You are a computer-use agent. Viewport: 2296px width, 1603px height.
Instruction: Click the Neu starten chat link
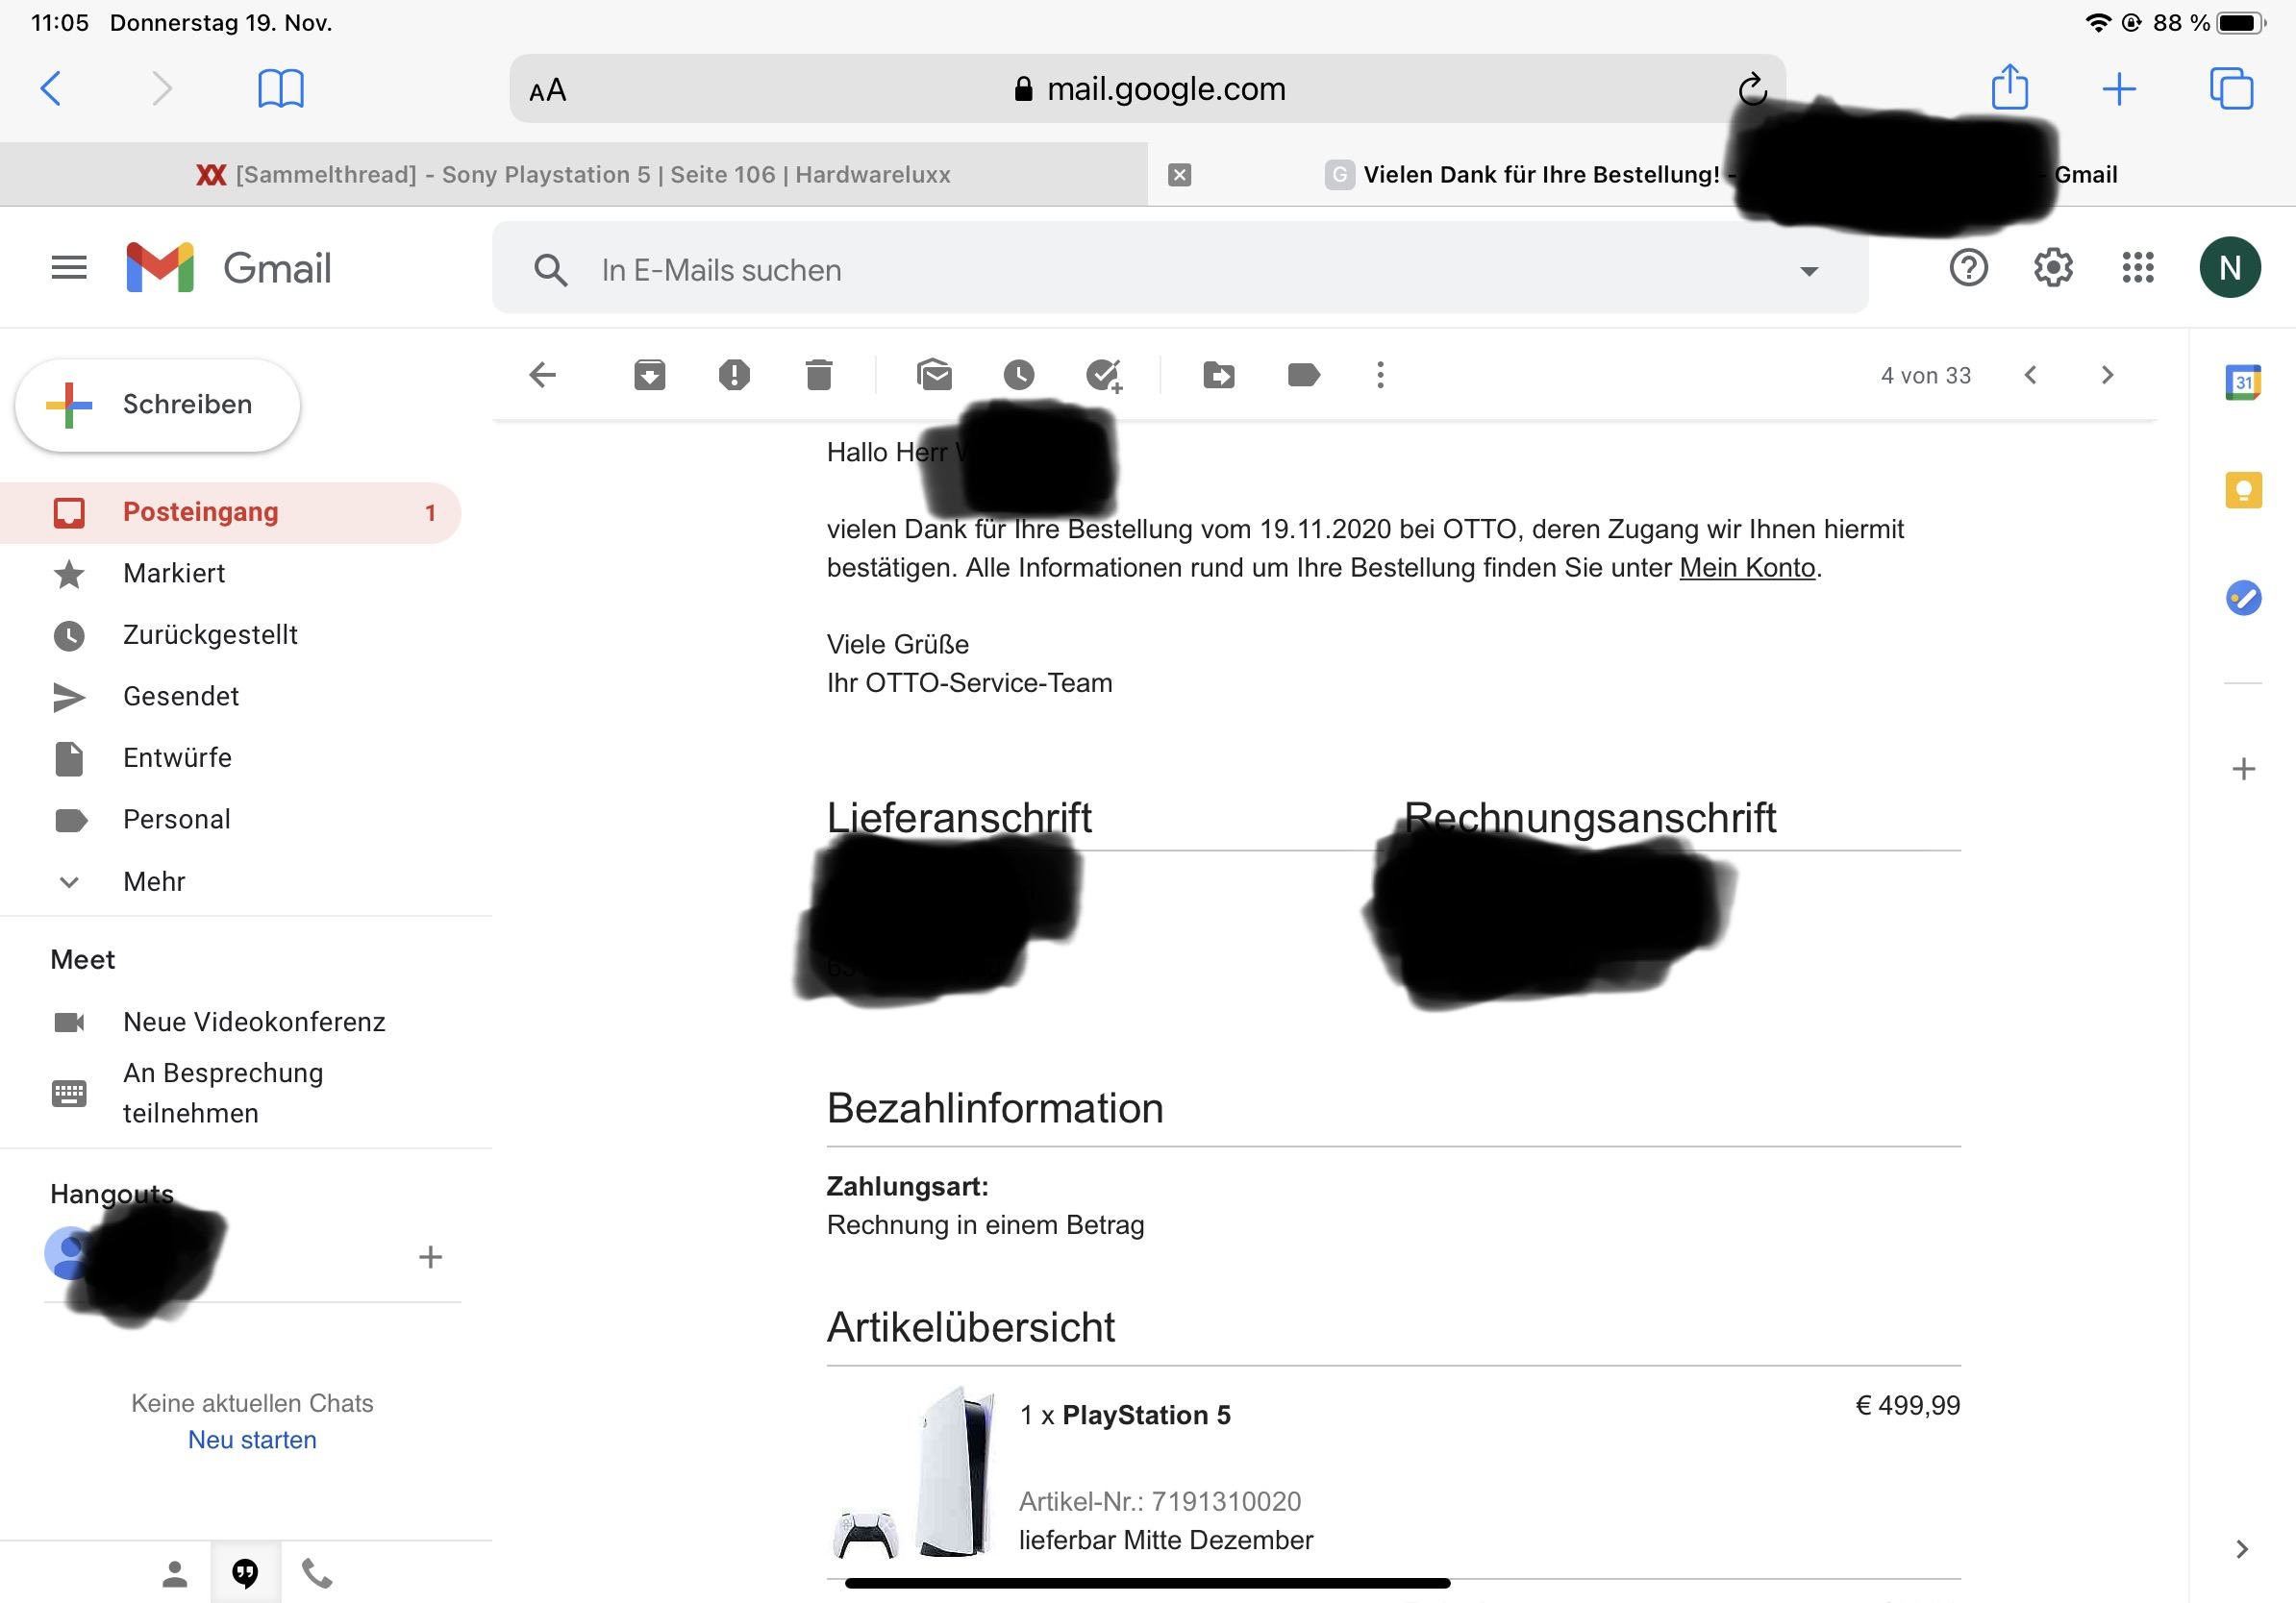(x=252, y=1440)
